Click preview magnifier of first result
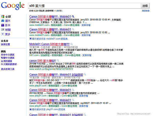Screen dimensions: 153x116 73,17
